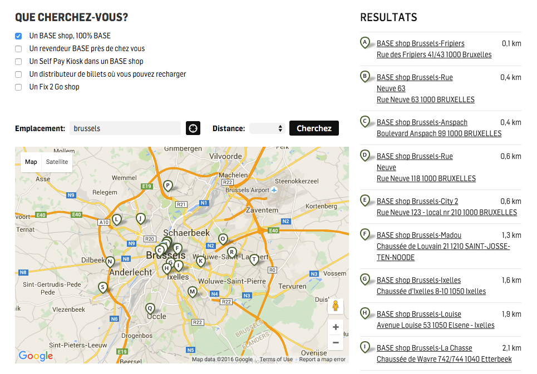
Task: Click Terms of Use map link
Action: 276,360
